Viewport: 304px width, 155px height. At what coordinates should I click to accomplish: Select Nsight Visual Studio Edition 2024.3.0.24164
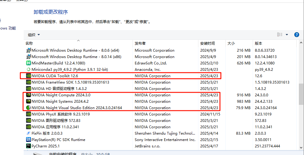(77, 108)
